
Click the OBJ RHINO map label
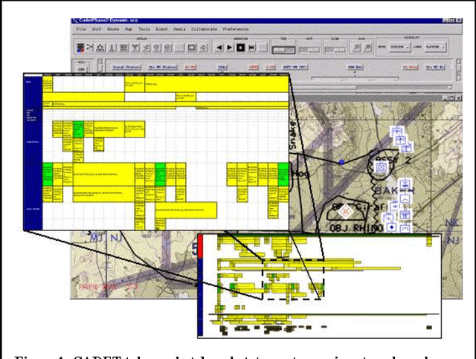[x=356, y=228]
